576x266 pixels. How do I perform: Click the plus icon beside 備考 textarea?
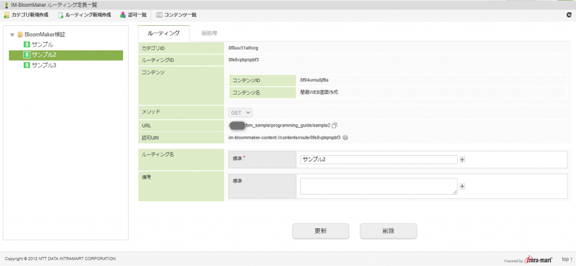click(x=462, y=186)
